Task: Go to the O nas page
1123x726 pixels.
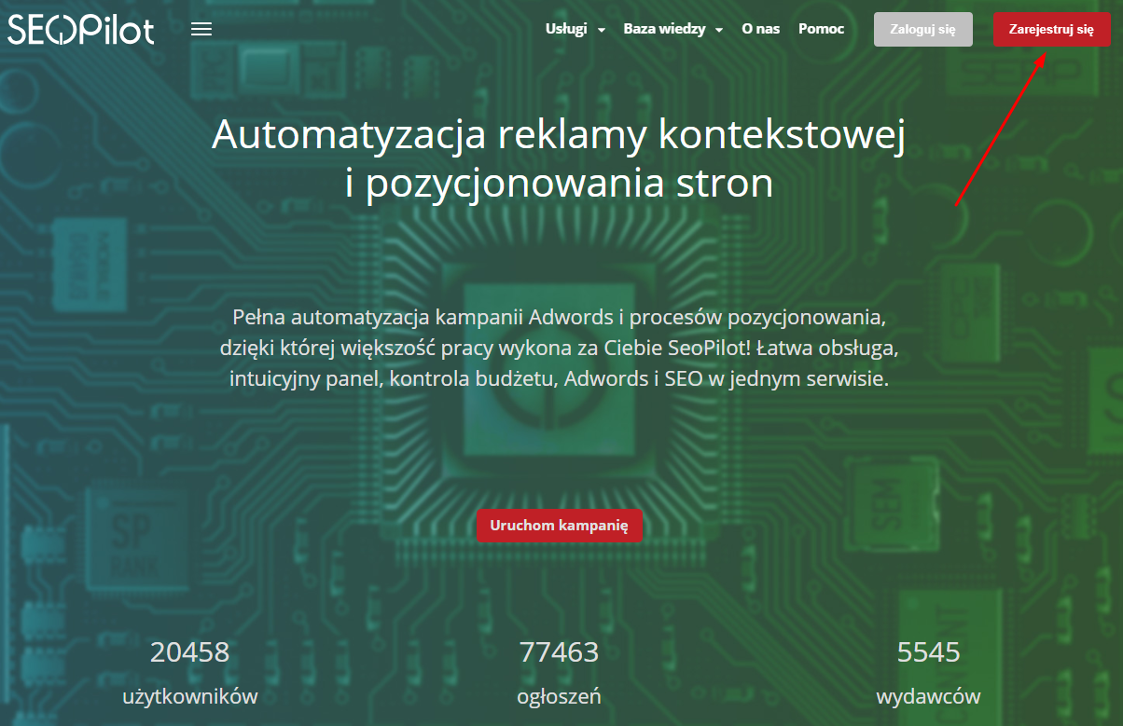Action: tap(760, 29)
